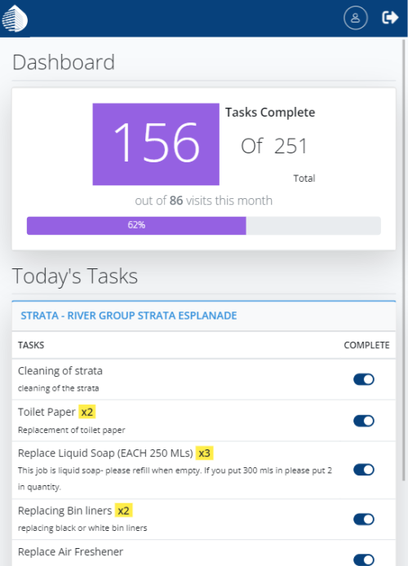Click the purple 156 tasks tile
The image size is (408, 566).
click(156, 144)
